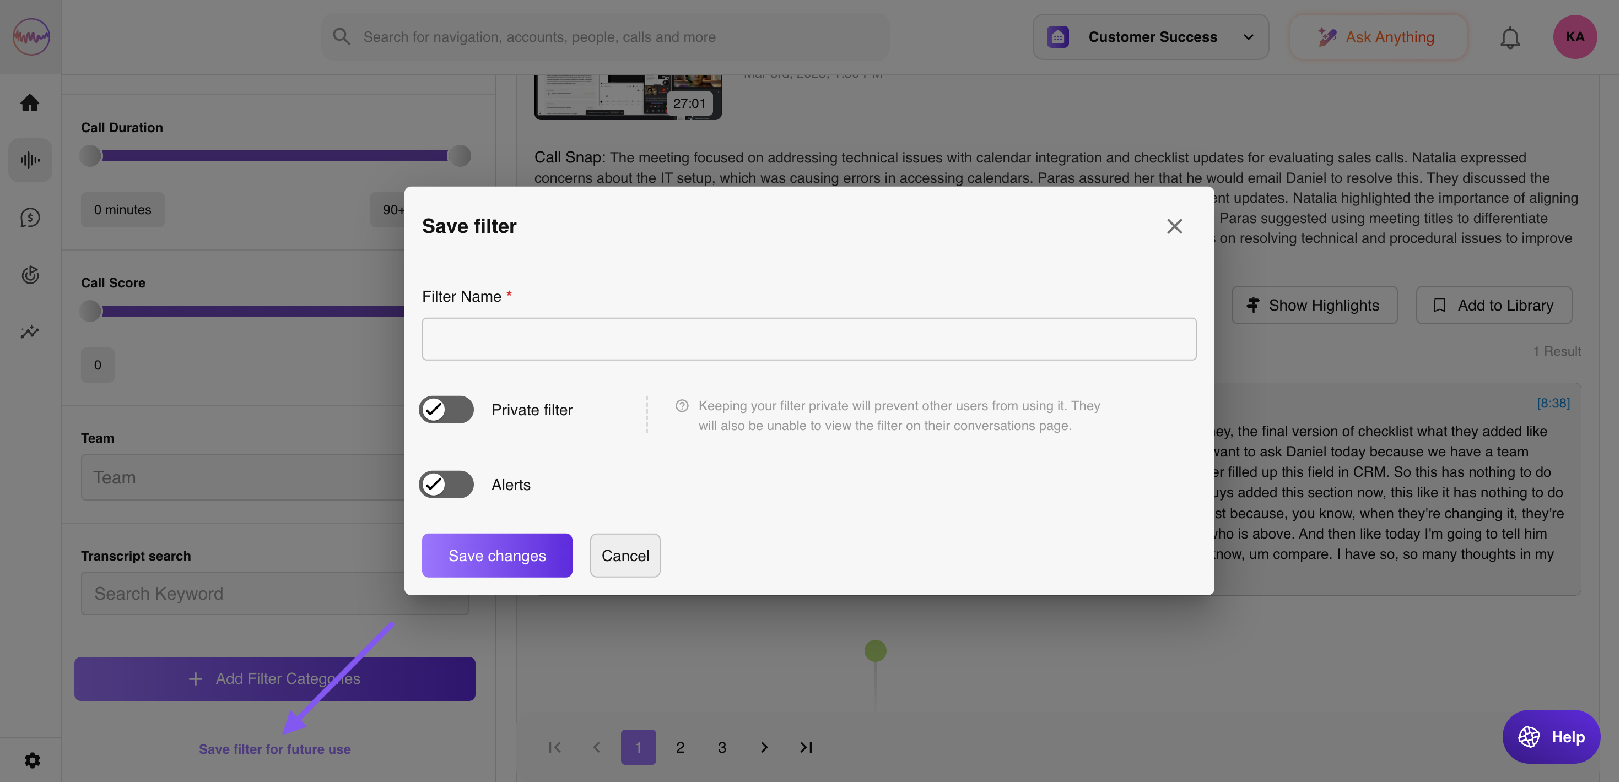Select page 2 in pagination

[x=680, y=747]
